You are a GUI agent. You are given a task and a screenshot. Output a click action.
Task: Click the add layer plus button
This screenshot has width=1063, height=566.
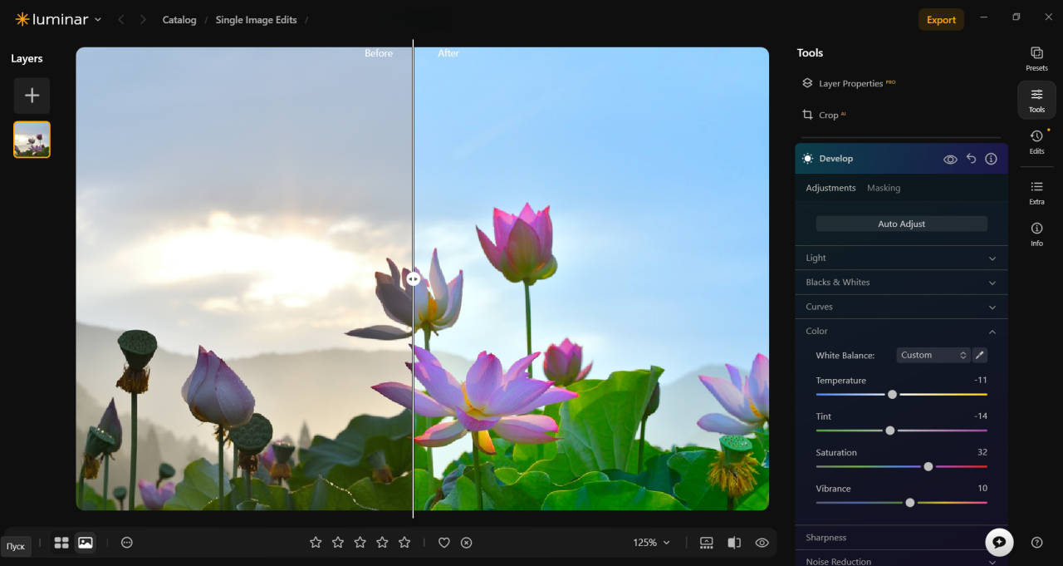pyautogui.click(x=32, y=96)
